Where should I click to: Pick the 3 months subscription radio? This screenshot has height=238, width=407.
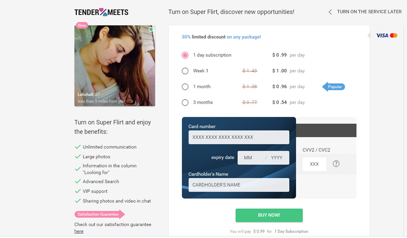click(185, 102)
